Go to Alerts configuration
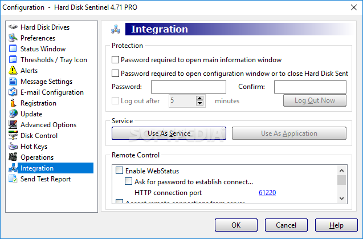363x239 pixels. pyautogui.click(x=29, y=71)
